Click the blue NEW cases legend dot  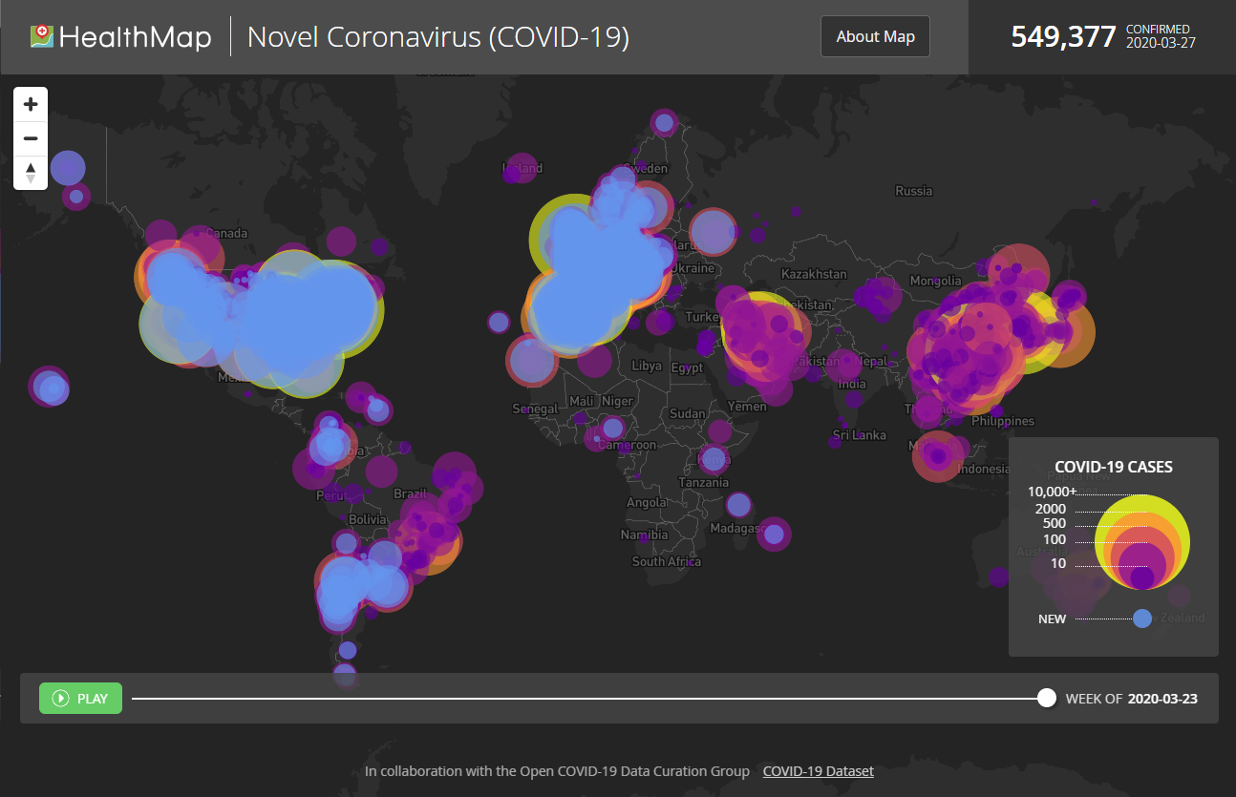point(1142,619)
